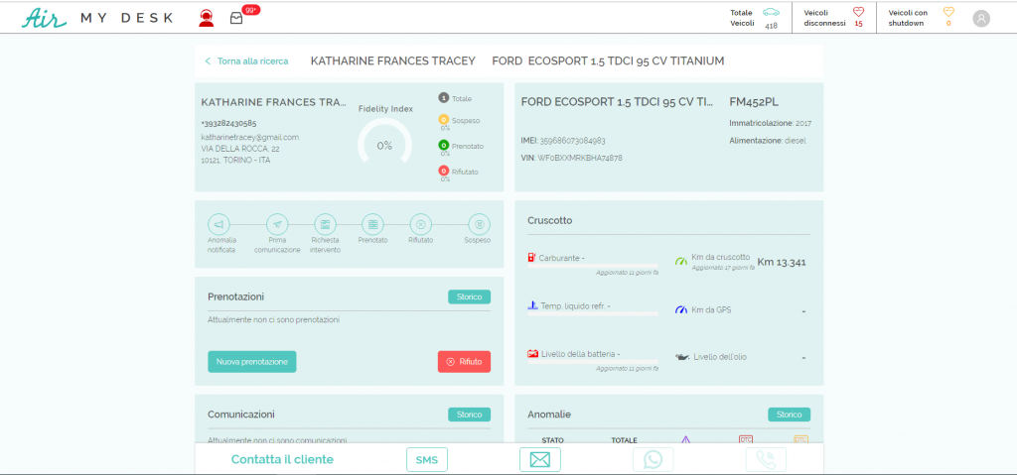
Task: Go back with Torna alla ricerca
Action: 247,60
